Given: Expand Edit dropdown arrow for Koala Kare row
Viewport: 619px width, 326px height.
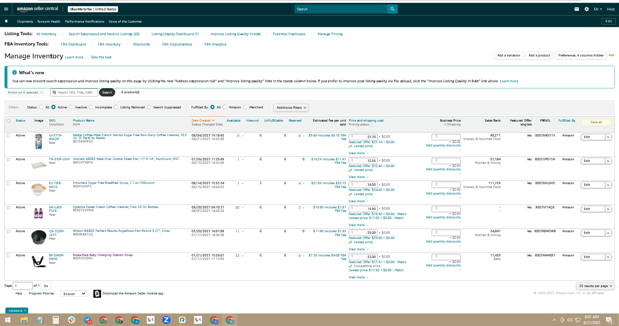Looking at the screenshot, I should coord(608,257).
